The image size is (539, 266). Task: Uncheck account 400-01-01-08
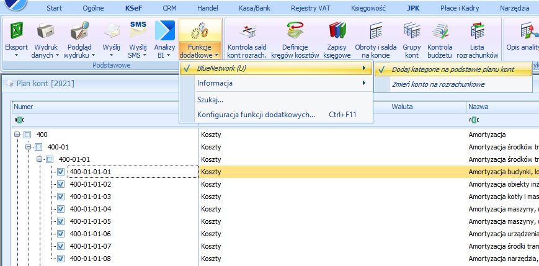61,259
